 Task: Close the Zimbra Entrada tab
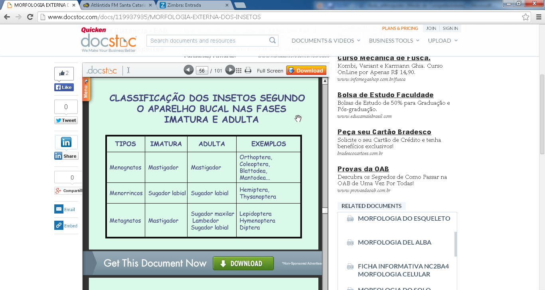coord(227,5)
